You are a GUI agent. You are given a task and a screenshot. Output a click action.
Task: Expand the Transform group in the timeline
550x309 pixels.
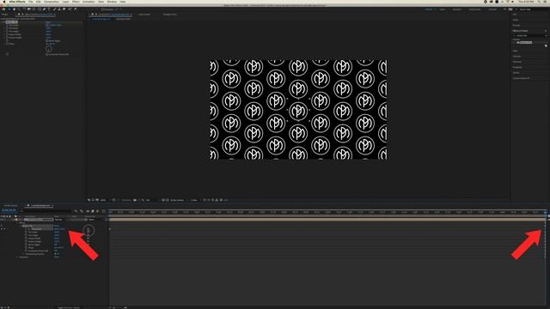click(17, 257)
